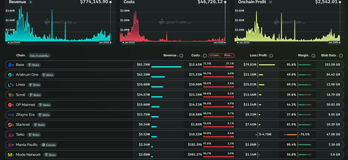
Task: Click the Scroll chain logo icon
Action: [10, 95]
